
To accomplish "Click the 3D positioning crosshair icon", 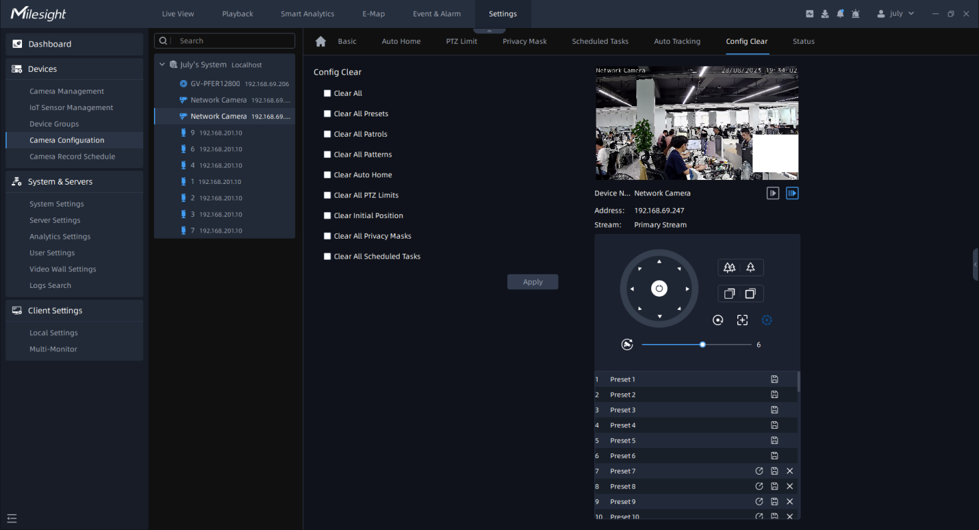I will click(742, 320).
